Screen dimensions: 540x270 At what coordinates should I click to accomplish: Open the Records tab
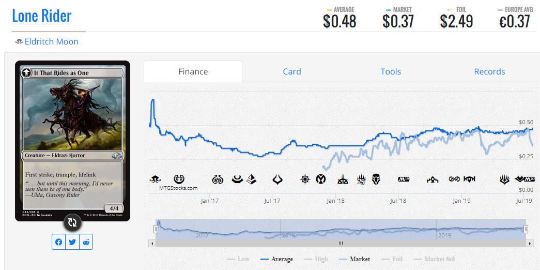coord(489,71)
